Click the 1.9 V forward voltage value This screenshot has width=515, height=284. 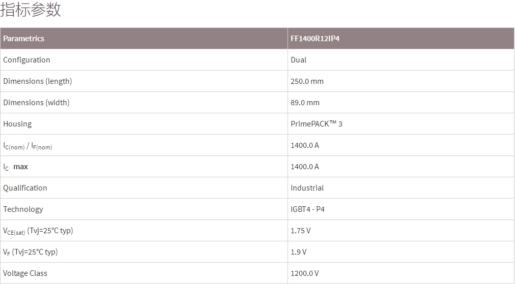point(299,252)
